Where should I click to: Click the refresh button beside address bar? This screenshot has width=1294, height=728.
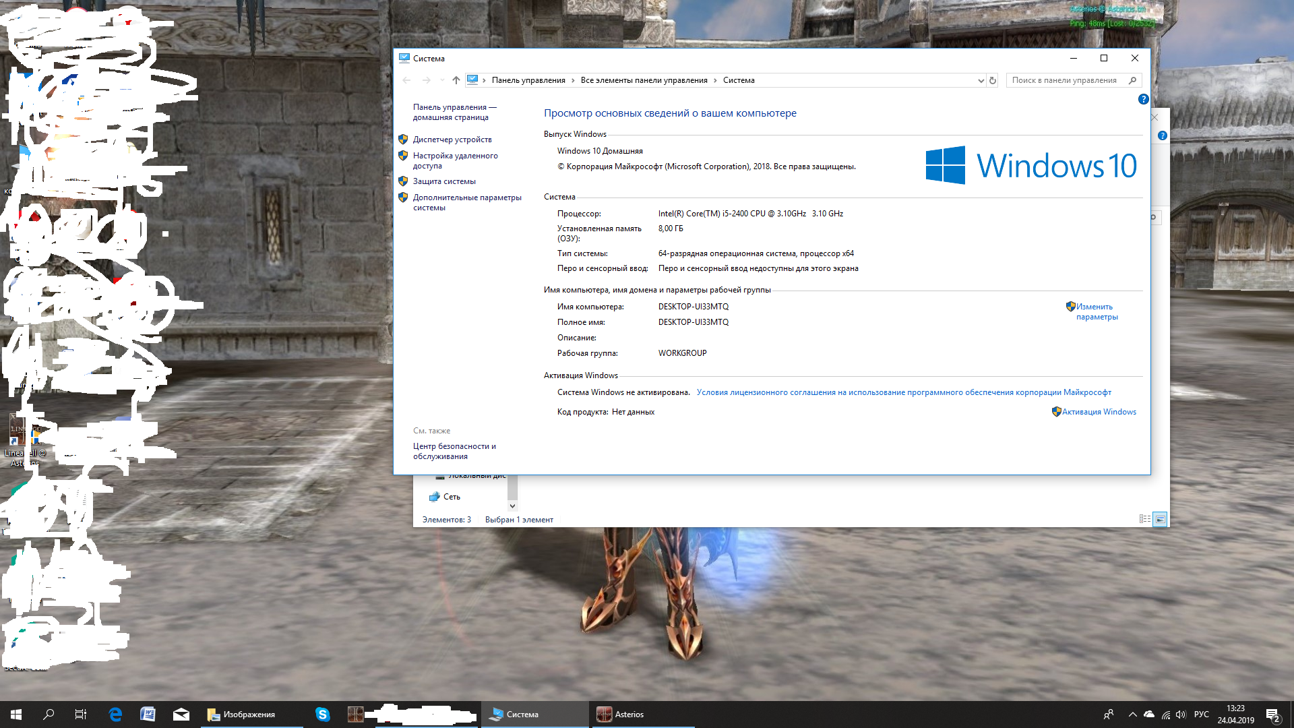point(993,80)
